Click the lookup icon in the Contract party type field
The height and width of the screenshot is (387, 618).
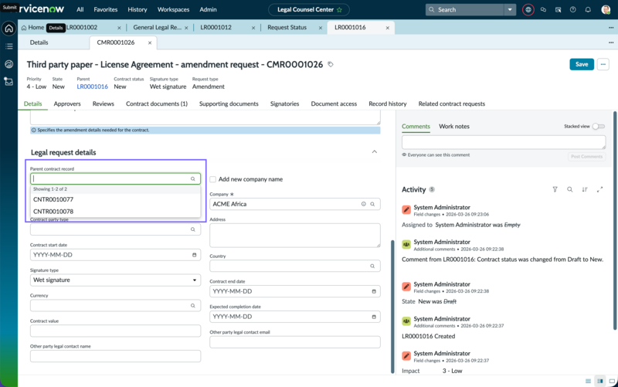pyautogui.click(x=192, y=229)
